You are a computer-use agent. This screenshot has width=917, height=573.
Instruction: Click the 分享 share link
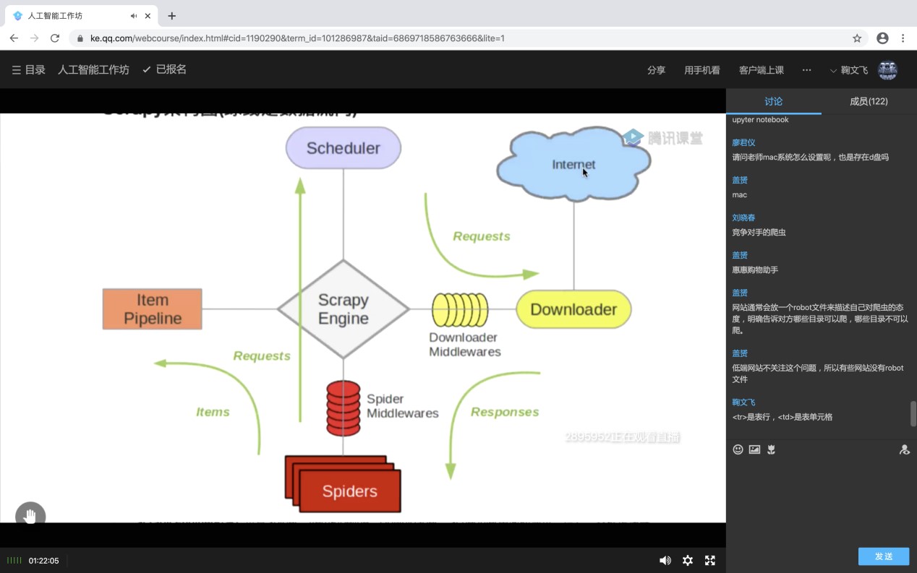click(x=656, y=70)
